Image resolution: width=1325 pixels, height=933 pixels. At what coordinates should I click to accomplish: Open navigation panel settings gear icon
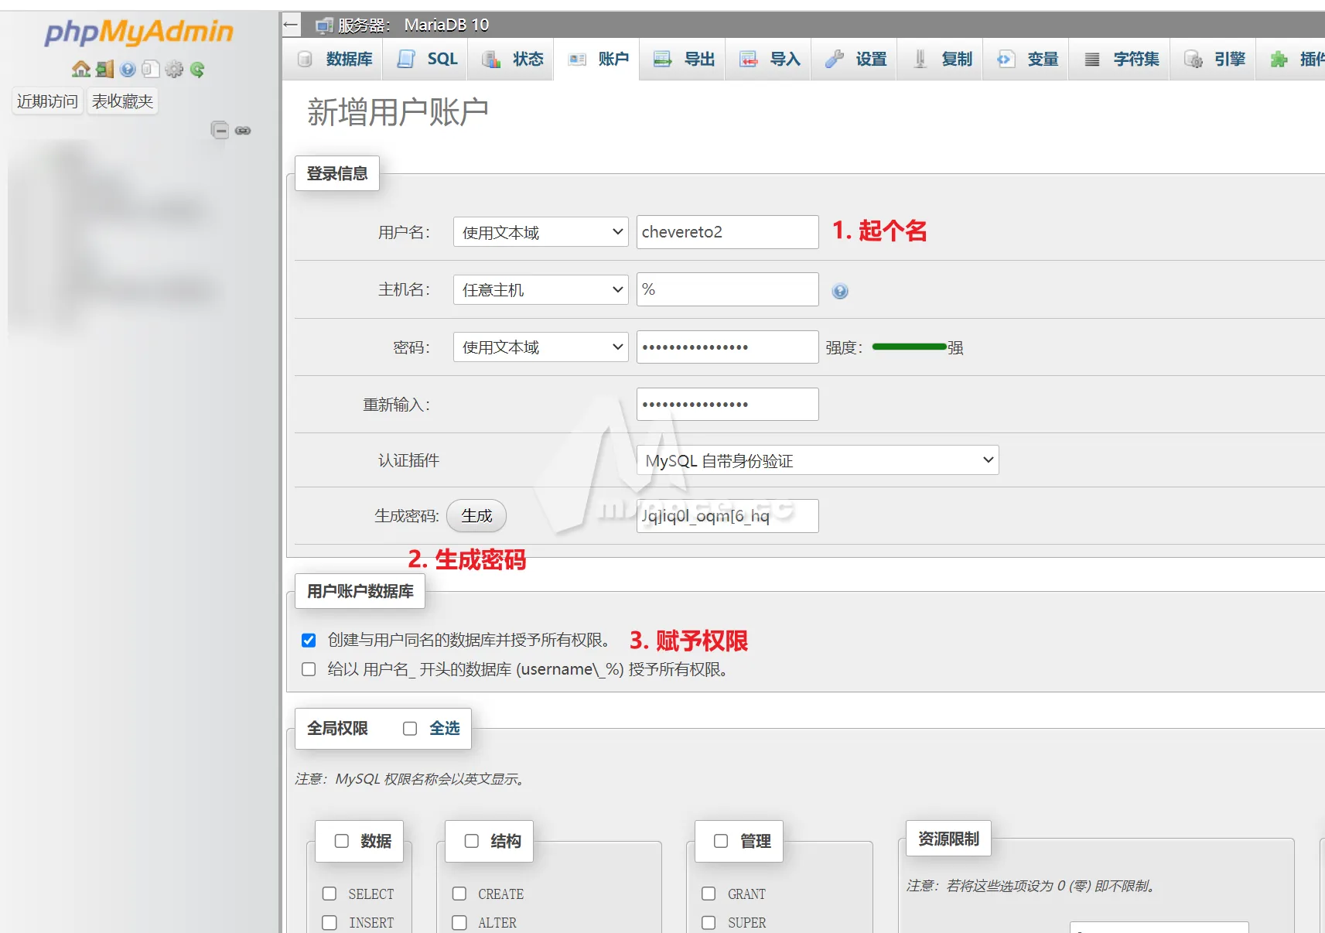click(x=174, y=70)
